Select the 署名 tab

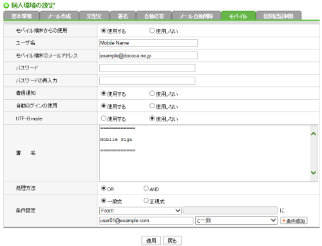coord(123,16)
